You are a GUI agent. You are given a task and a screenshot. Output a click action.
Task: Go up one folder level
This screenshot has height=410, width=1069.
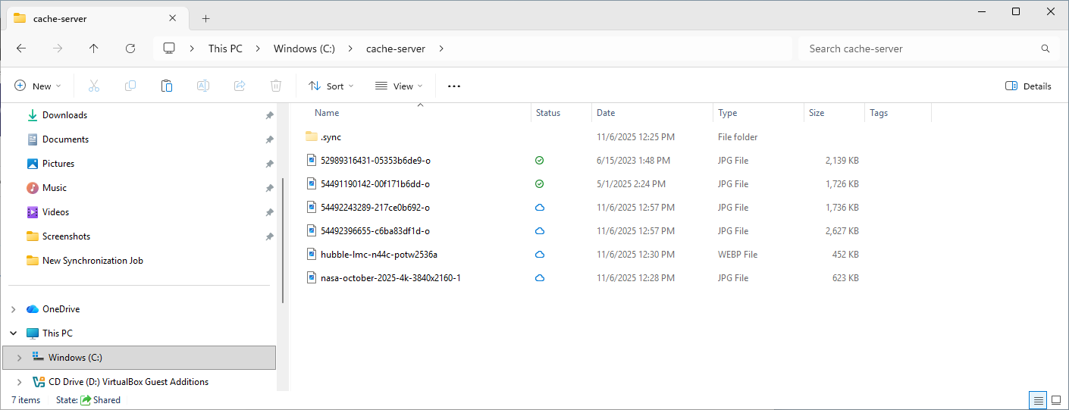(x=94, y=49)
